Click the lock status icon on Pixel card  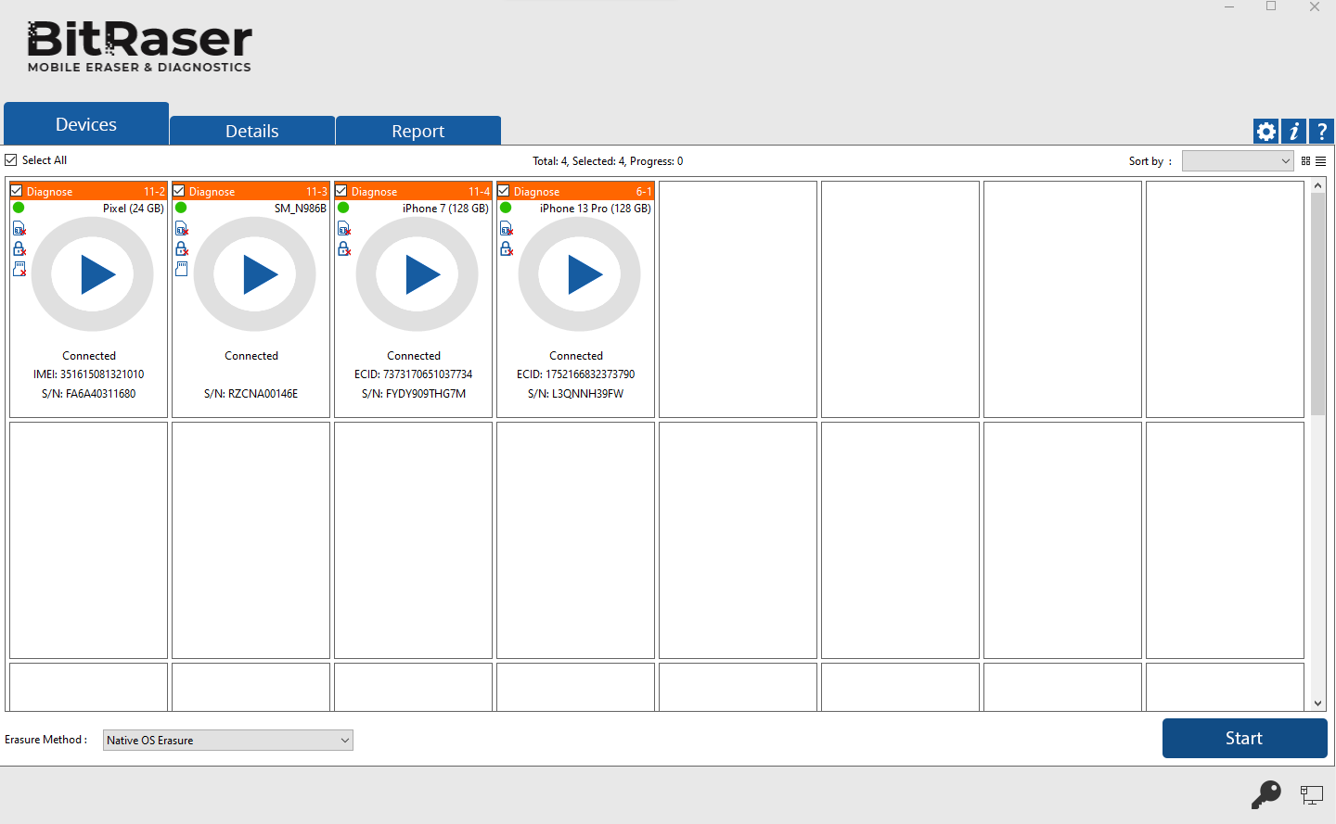[19, 248]
